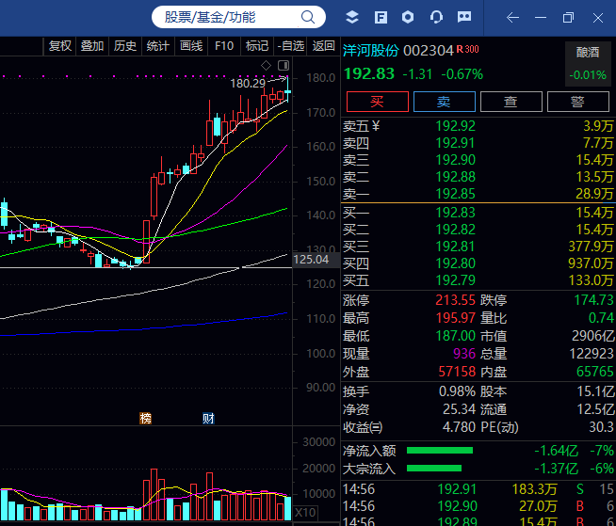Click the 标记 toolbar item
The image size is (616, 526).
point(257,46)
